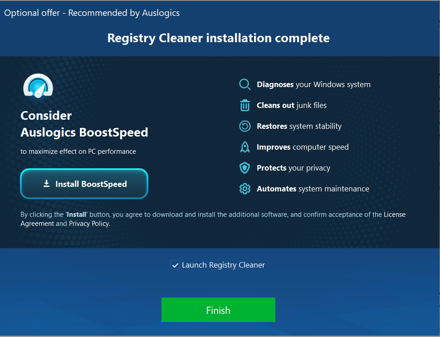Click the download arrow icon in Install button
Viewport: 440px width, 337px height.
(x=47, y=184)
